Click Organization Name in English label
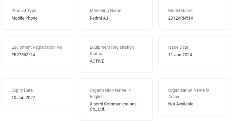The image size is (236, 124). click(110, 93)
